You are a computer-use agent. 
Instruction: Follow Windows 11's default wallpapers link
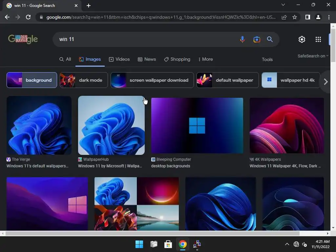click(x=37, y=166)
